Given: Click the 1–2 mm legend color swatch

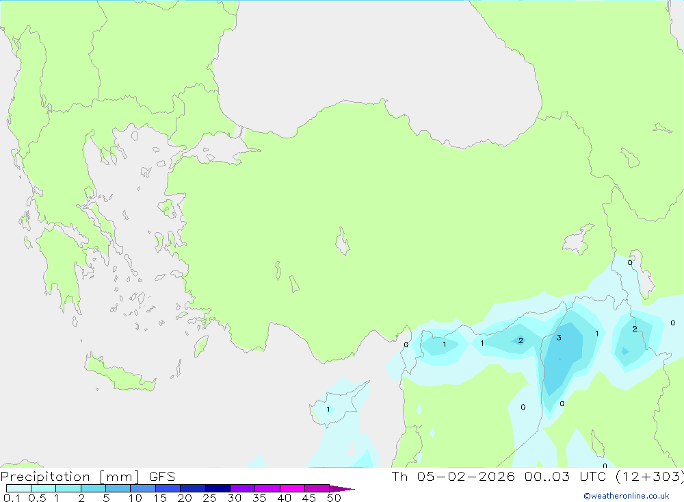Looking at the screenshot, I should tap(68, 488).
